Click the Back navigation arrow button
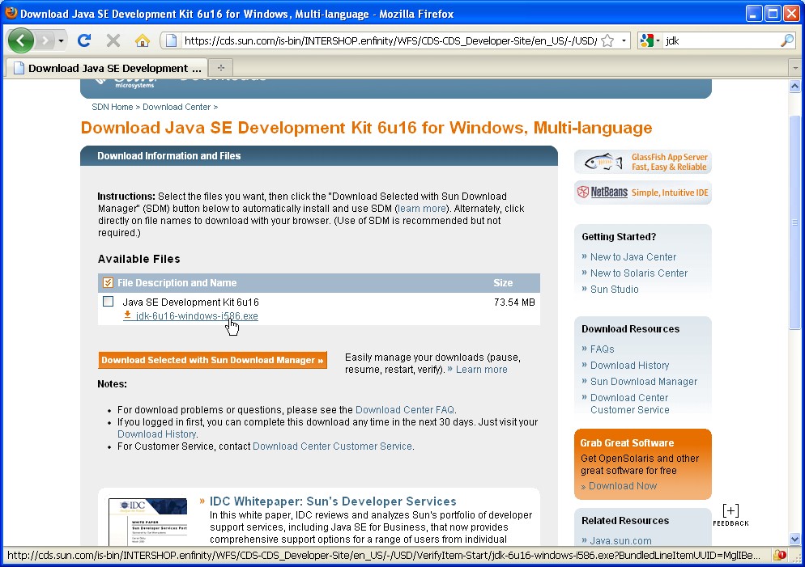 coord(20,40)
